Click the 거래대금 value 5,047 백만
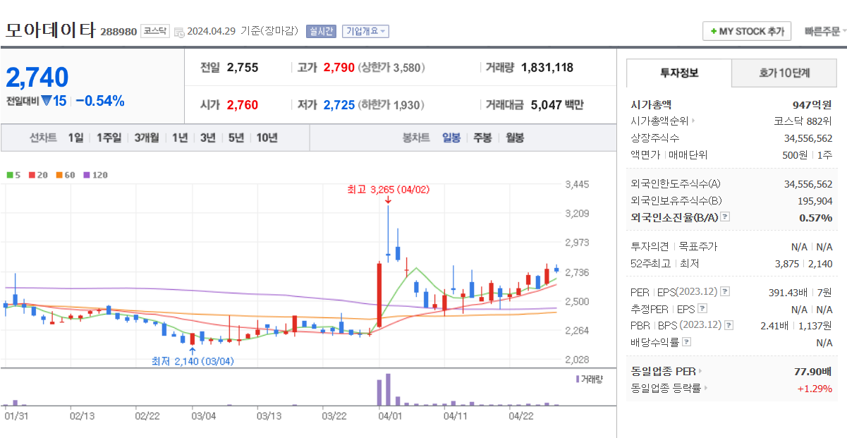 557,105
